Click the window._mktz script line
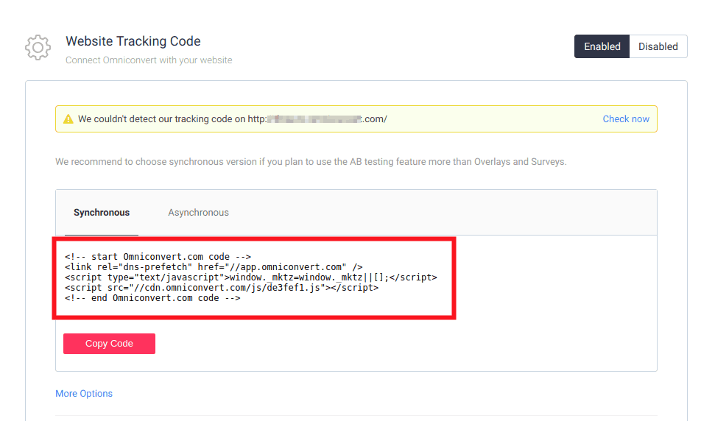The image size is (715, 421). click(251, 277)
